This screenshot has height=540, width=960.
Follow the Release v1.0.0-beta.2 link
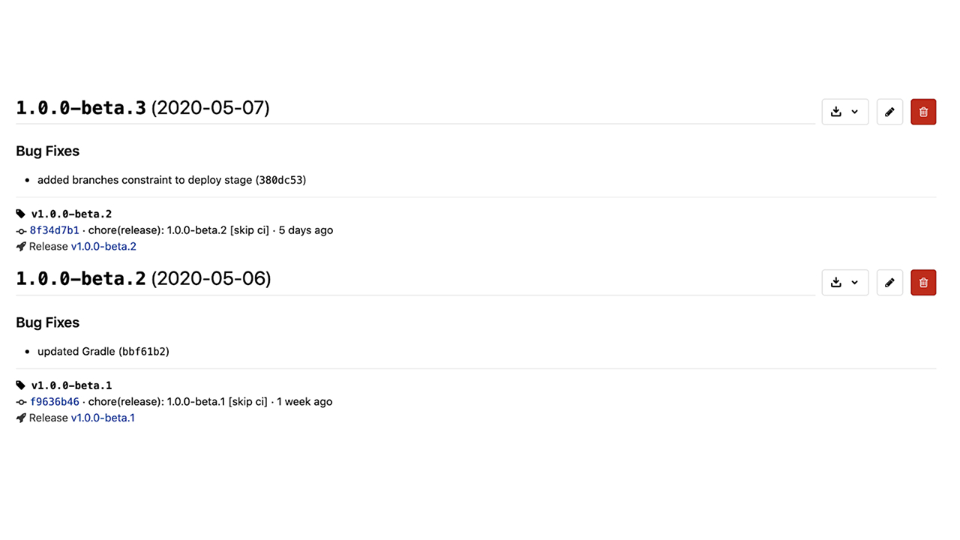[103, 247]
